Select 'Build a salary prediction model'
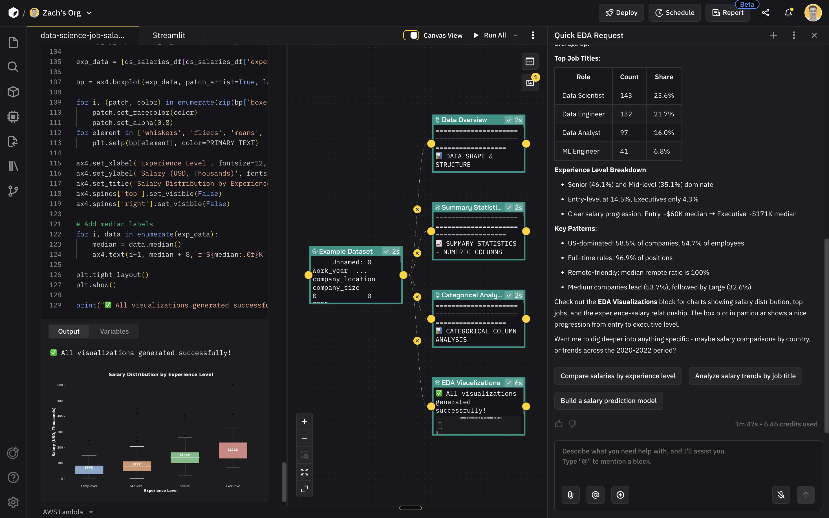This screenshot has height=518, width=829. coord(608,400)
